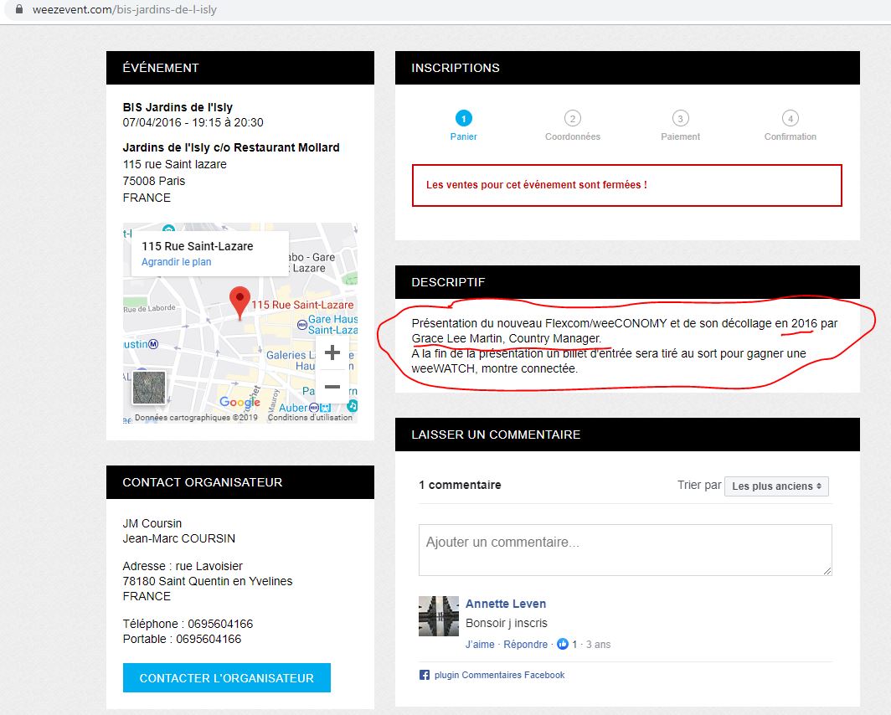The image size is (891, 715).
Task: Select step 2 Coordonnées
Action: [x=572, y=119]
